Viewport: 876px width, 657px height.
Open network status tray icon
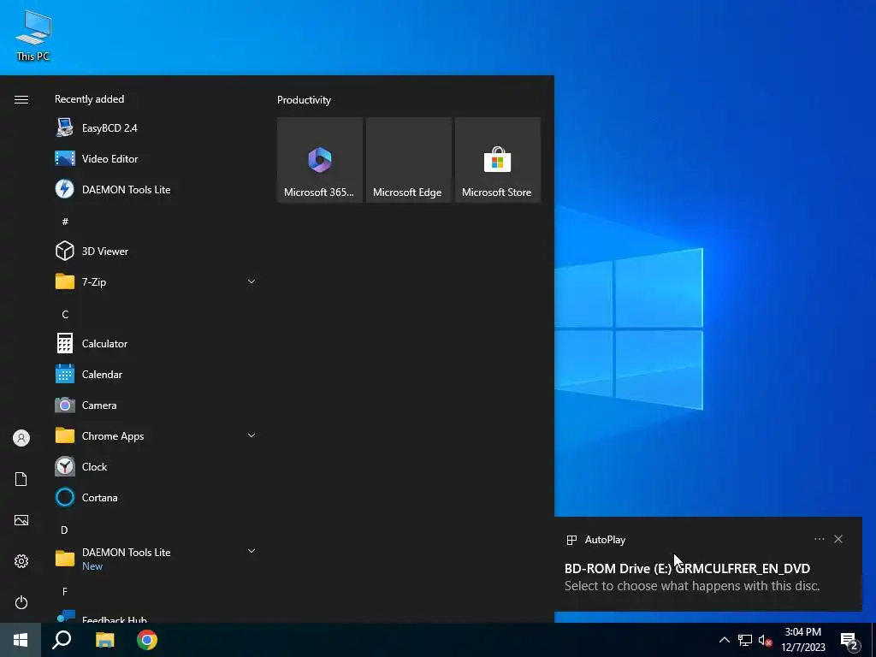click(x=745, y=640)
